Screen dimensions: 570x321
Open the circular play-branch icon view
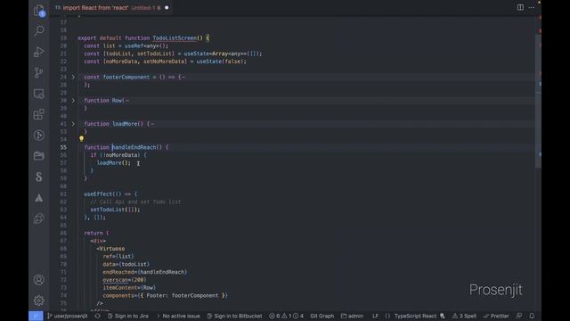39,136
